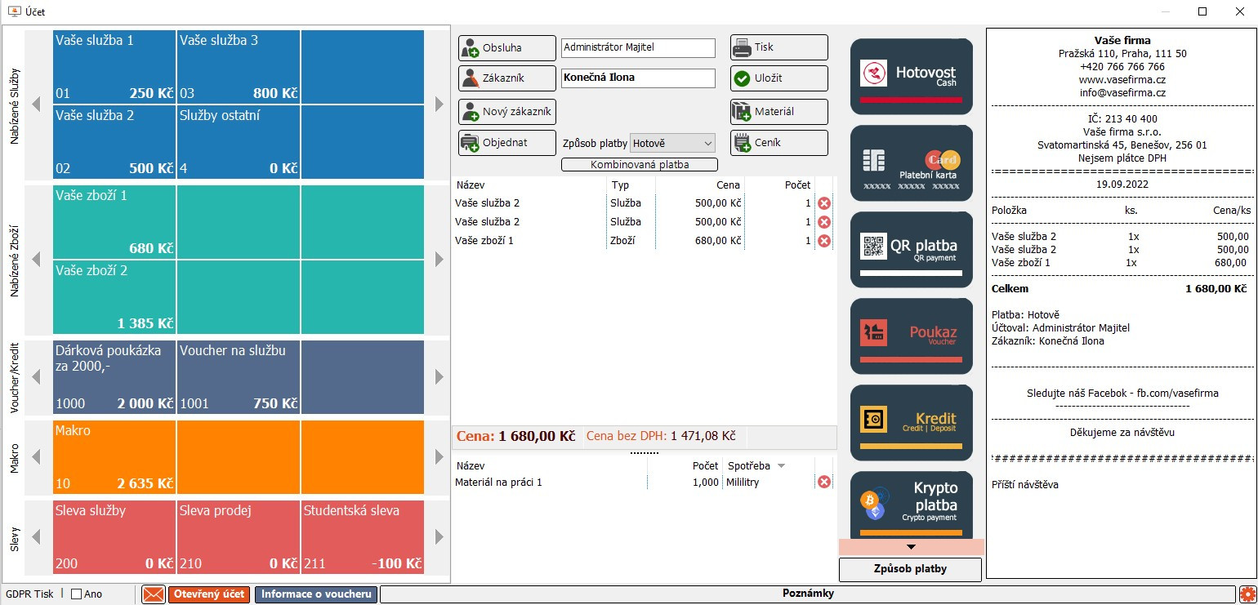Select Platební karta payment tile

tap(912, 162)
